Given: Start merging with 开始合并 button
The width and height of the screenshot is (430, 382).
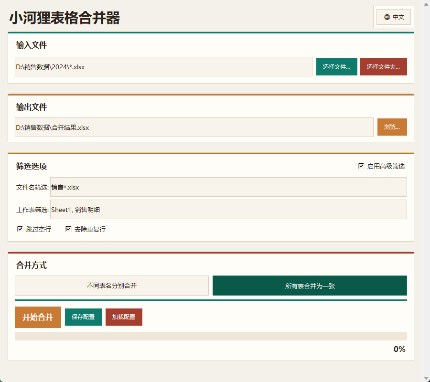Looking at the screenshot, I should [x=38, y=317].
